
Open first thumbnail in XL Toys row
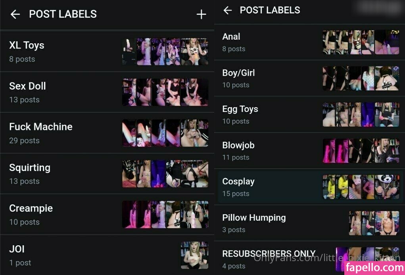click(129, 52)
